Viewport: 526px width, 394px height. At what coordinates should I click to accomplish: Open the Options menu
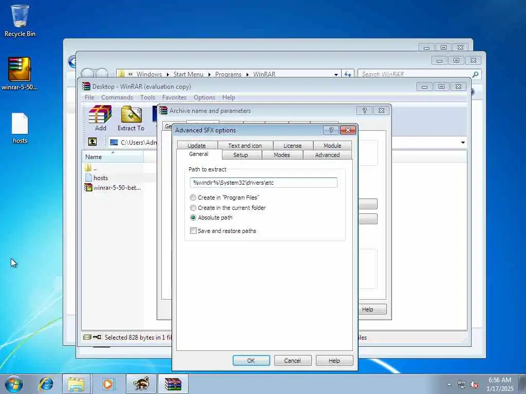204,97
